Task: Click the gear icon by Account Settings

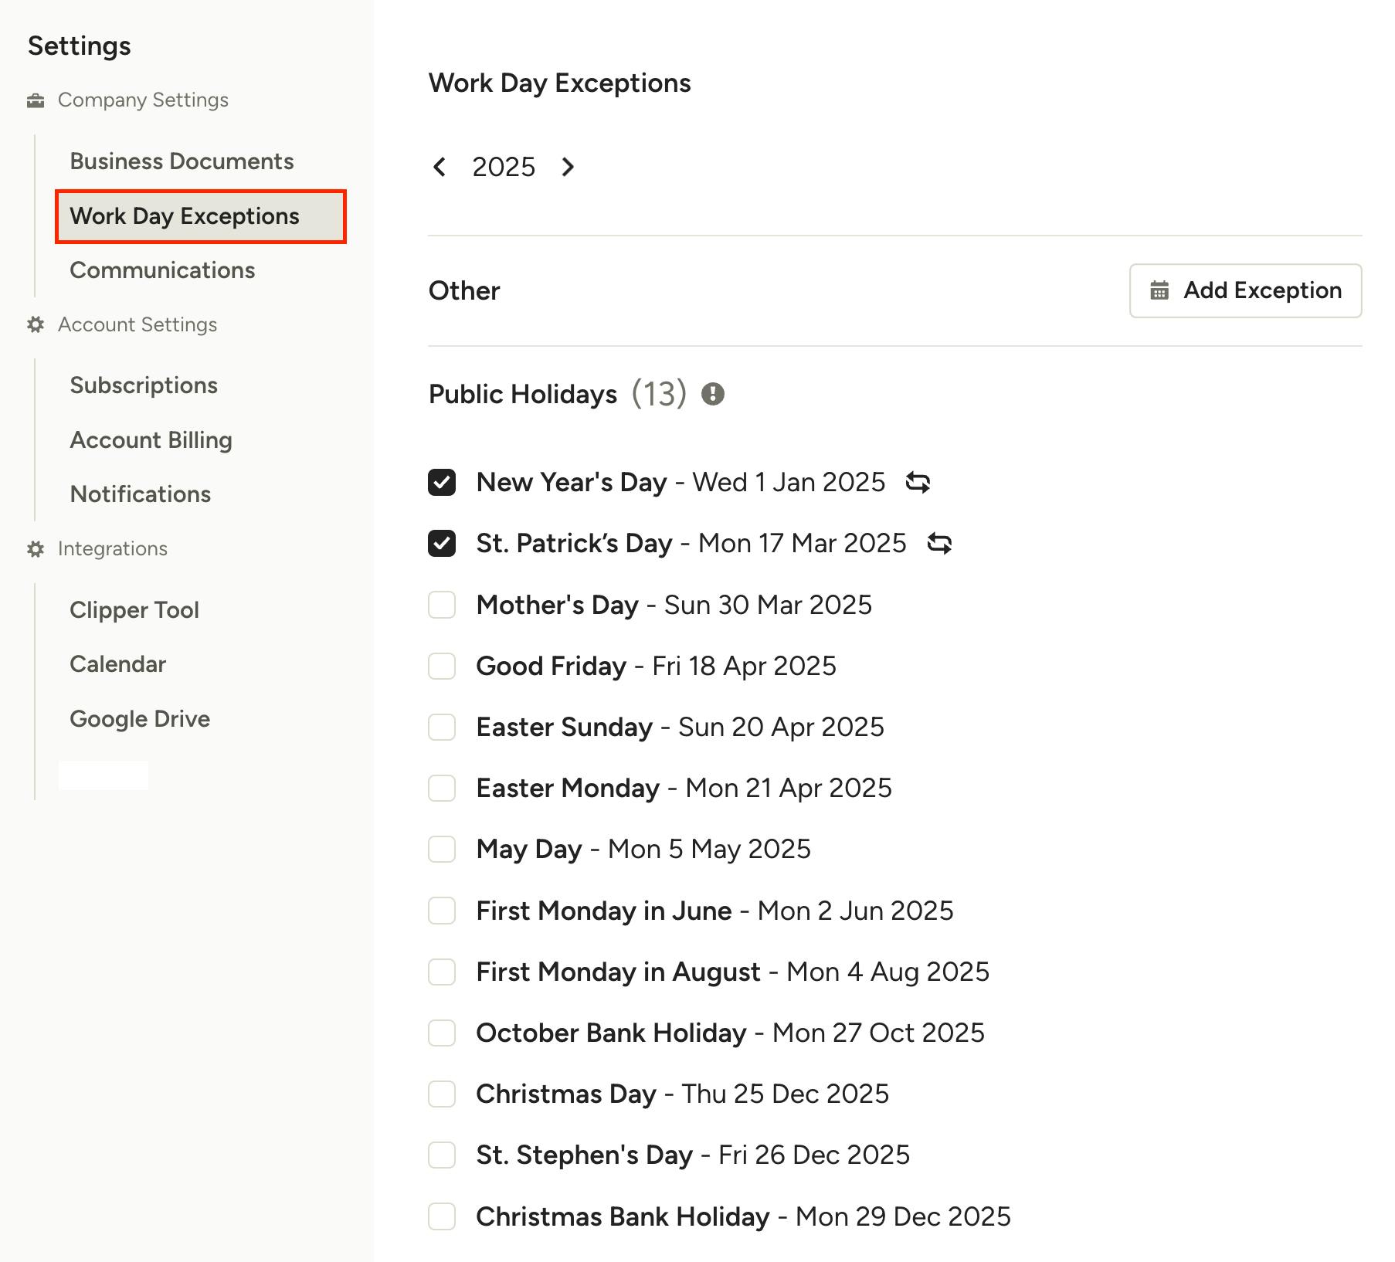Action: (36, 324)
